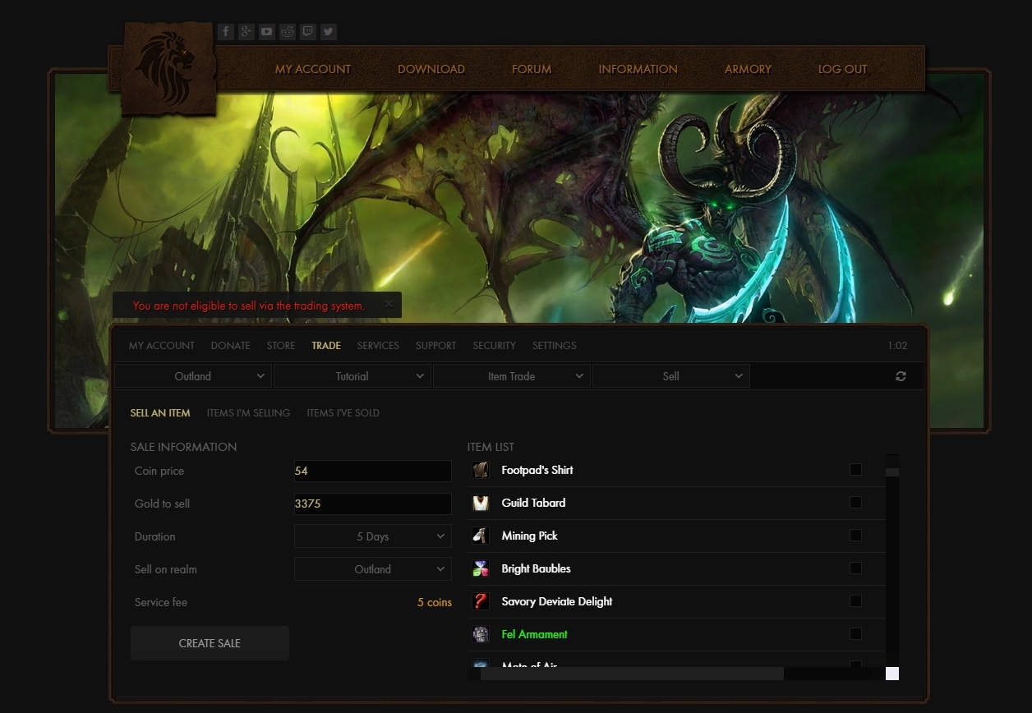The width and height of the screenshot is (1032, 713).
Task: Select the green Fel Armament item name
Action: [535, 634]
